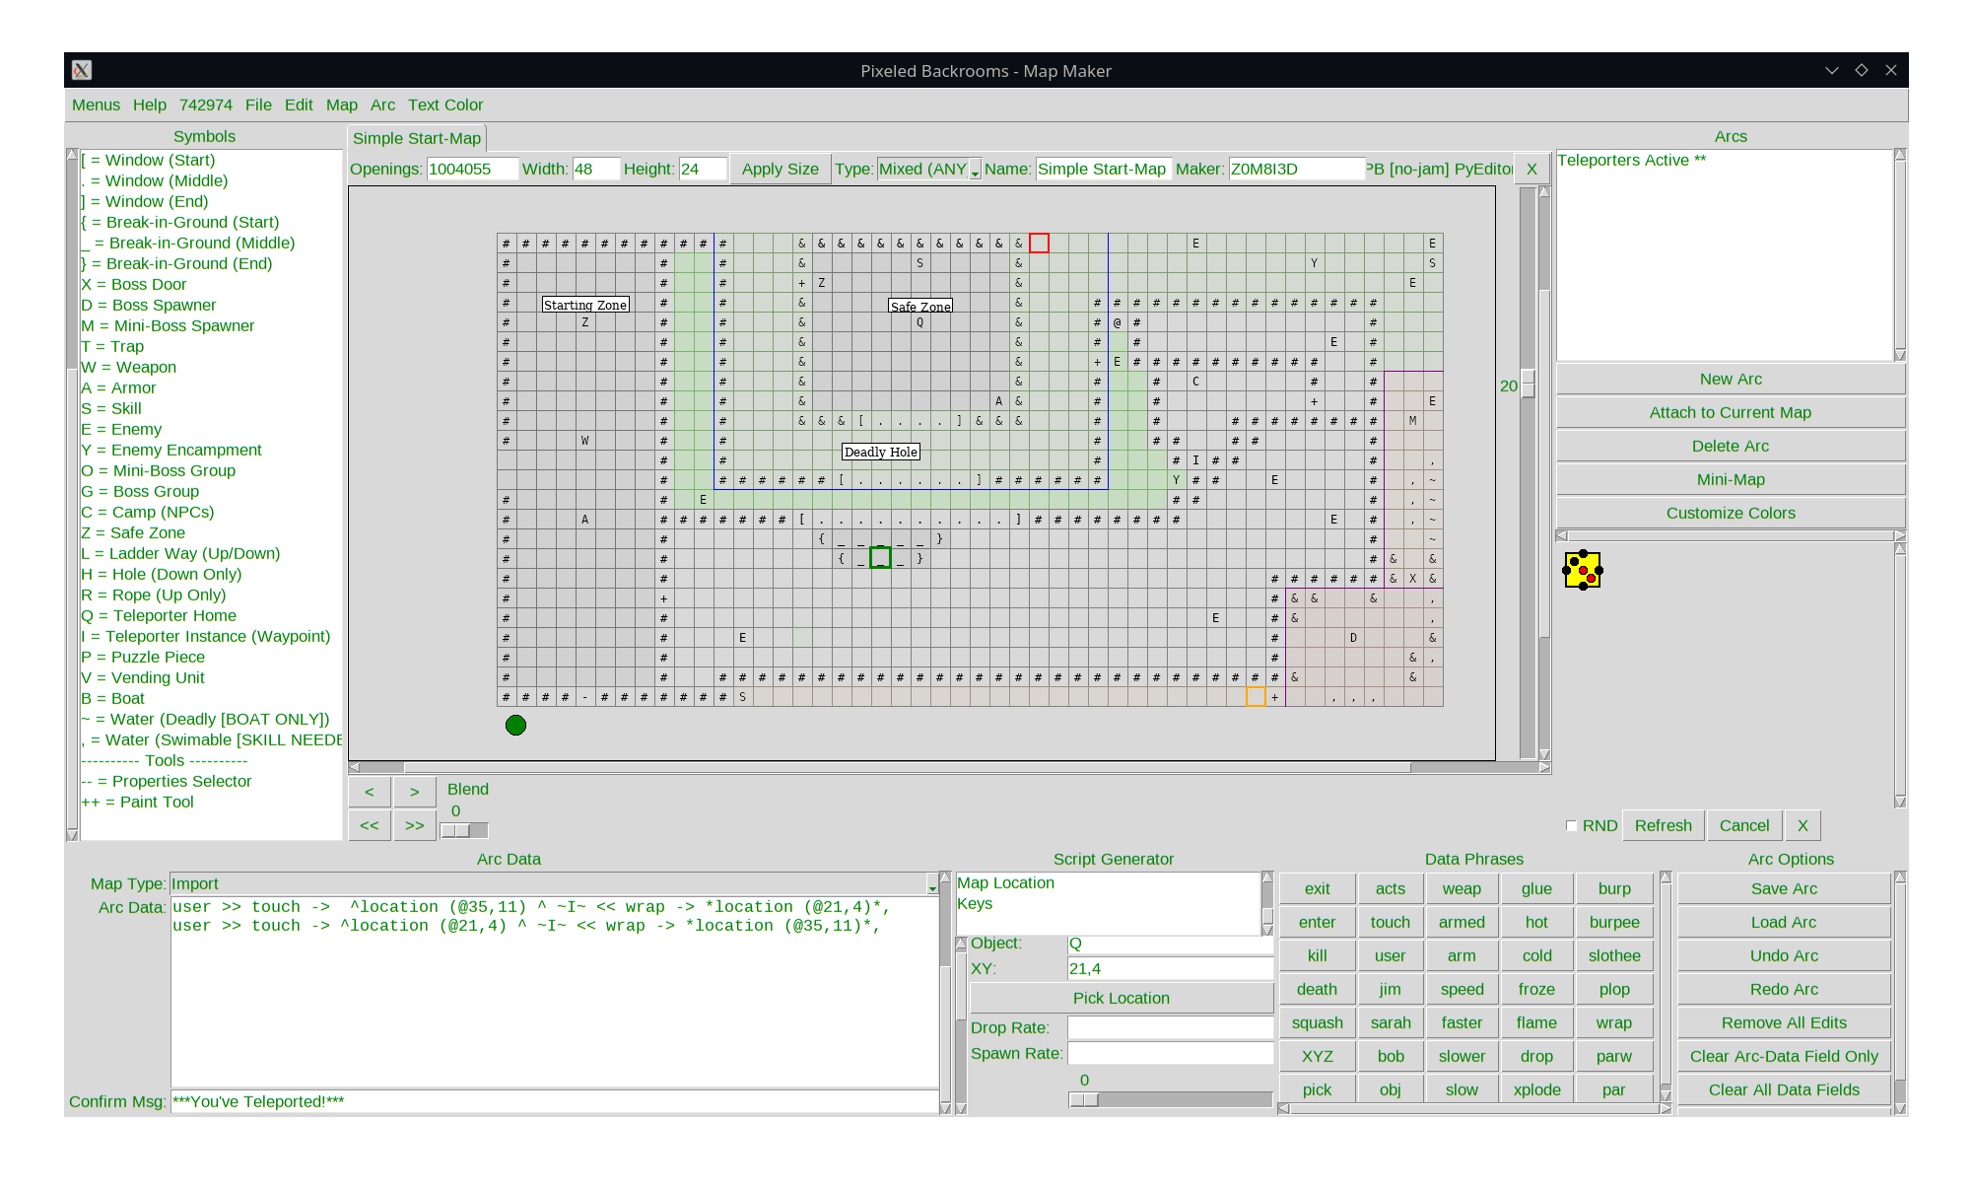The image size is (1973, 1193).
Task: Open the map Type dropdown
Action: tap(975, 170)
